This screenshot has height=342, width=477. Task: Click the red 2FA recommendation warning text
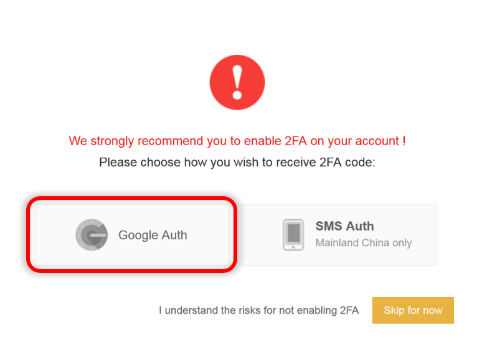coord(237,141)
